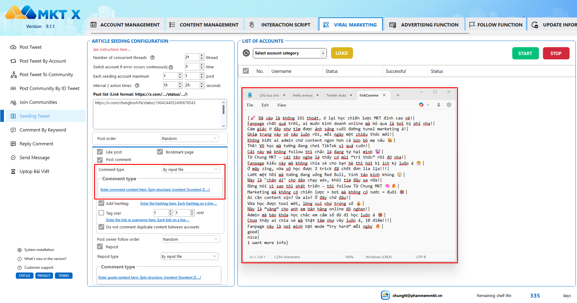Toggle the Add hashtag checkbox
This screenshot has width=577, height=303.
[101, 203]
